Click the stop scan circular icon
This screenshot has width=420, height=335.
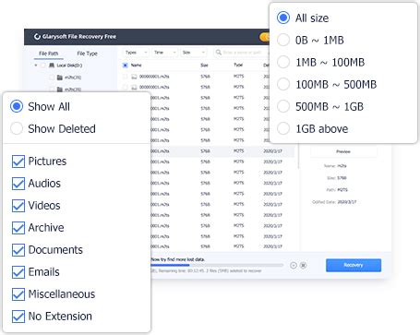tap(304, 265)
